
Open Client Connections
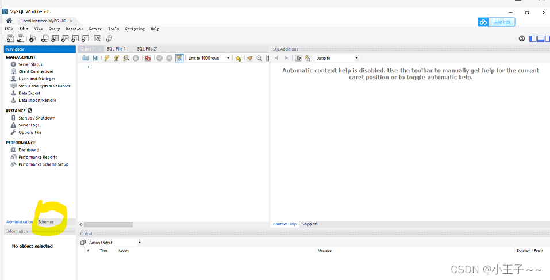[x=36, y=71]
